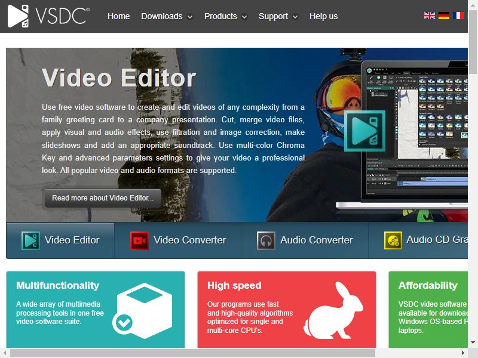Click the yellow Audio CD Grabber icon

click(x=393, y=240)
